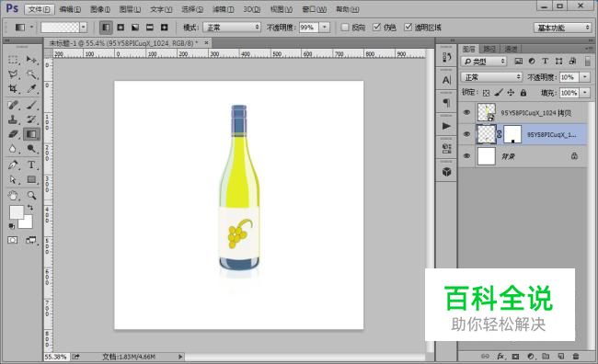Screen dimensions: 598x364
Task: Select the Eraser tool
Action: pos(13,134)
